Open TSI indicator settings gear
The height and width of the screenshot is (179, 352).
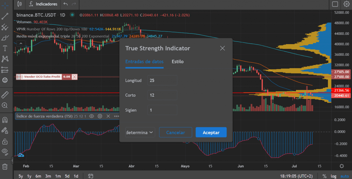tap(100, 116)
